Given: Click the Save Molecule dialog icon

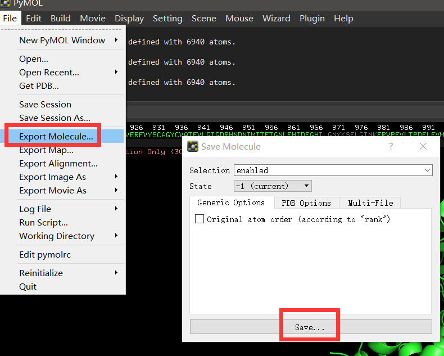Looking at the screenshot, I should click(x=193, y=147).
